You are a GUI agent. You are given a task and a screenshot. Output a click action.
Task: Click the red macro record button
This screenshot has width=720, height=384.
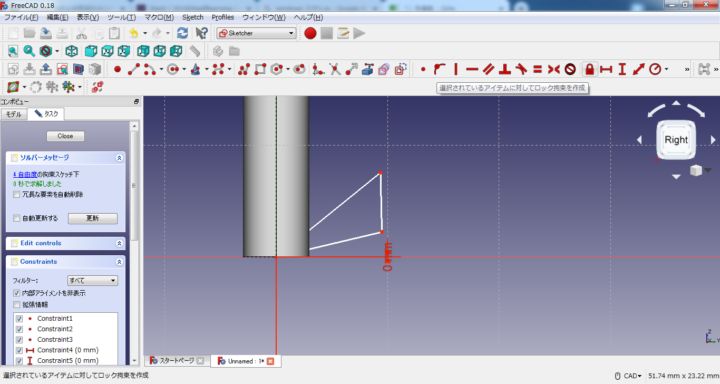310,33
